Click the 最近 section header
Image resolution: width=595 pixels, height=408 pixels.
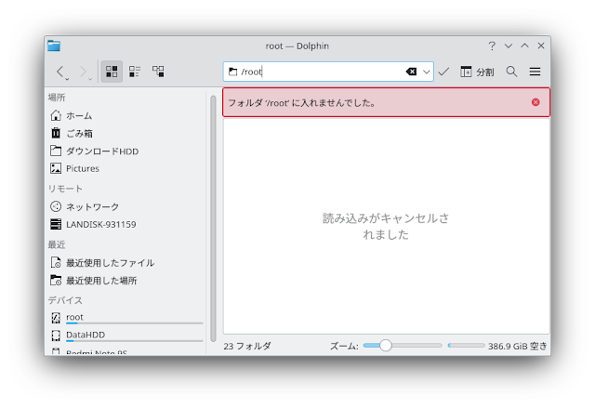(57, 244)
